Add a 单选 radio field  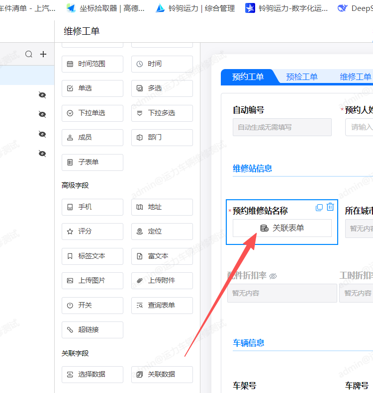92,88
